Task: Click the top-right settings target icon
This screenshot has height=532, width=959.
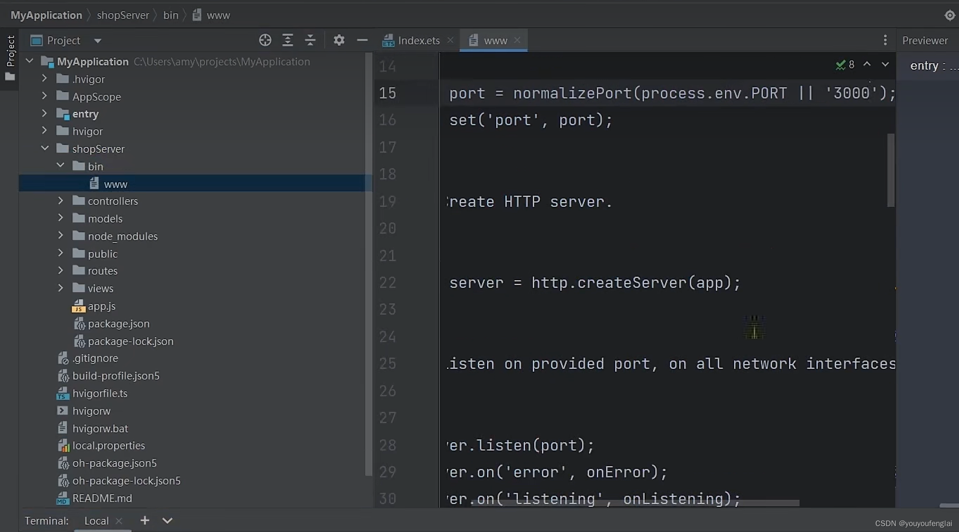Action: (949, 15)
